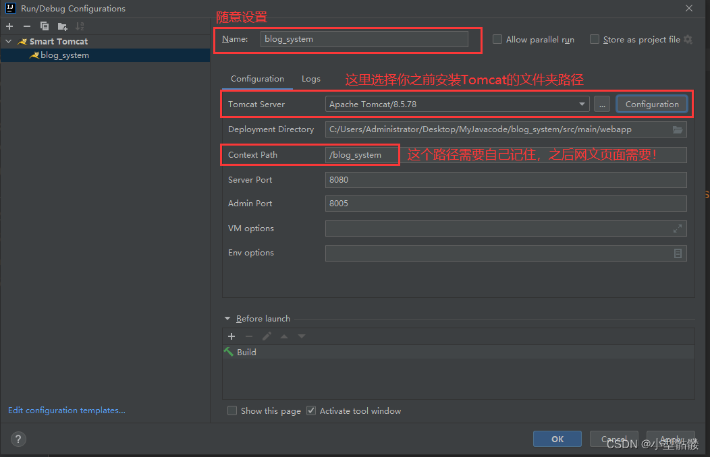Edit the selected Before launch task
Screen dimensions: 710x457
click(x=267, y=336)
